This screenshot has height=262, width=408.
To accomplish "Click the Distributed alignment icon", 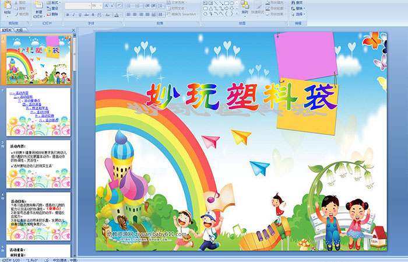I will click(153, 15).
